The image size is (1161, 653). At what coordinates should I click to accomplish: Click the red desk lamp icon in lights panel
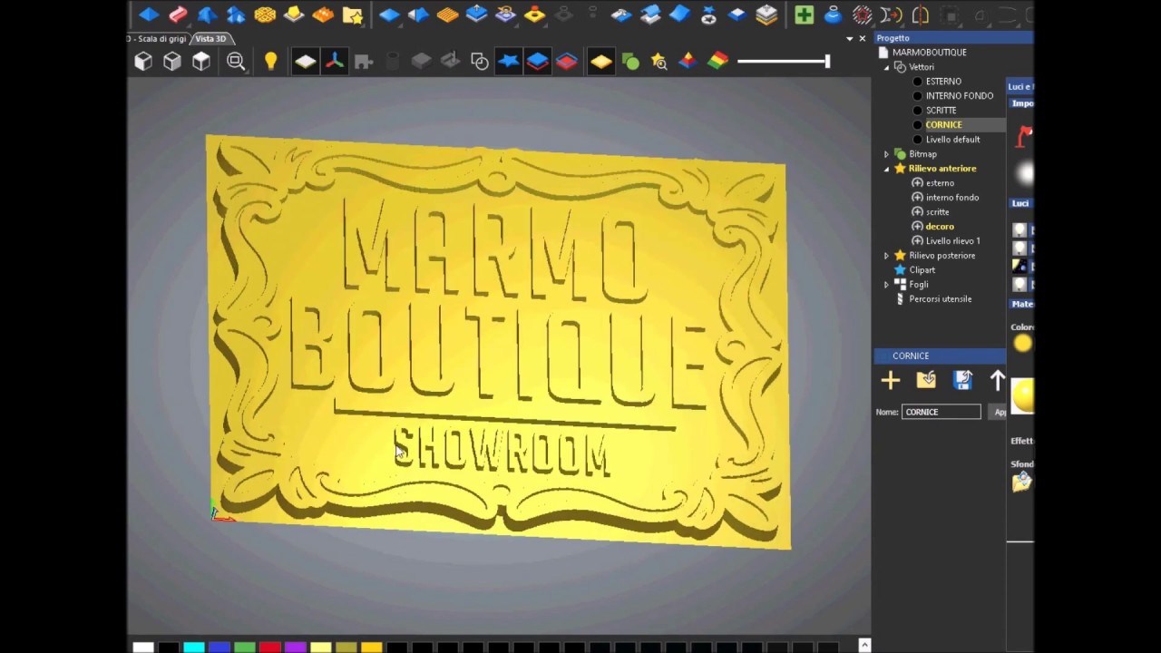coord(1024,136)
